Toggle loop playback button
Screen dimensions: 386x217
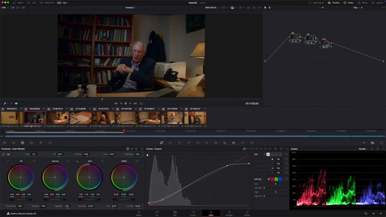pyautogui.click(x=141, y=103)
